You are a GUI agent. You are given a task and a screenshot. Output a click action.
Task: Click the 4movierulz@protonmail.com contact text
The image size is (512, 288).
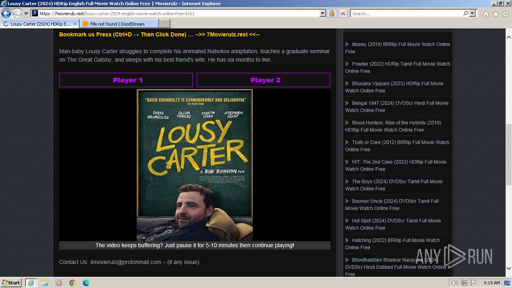(x=125, y=262)
